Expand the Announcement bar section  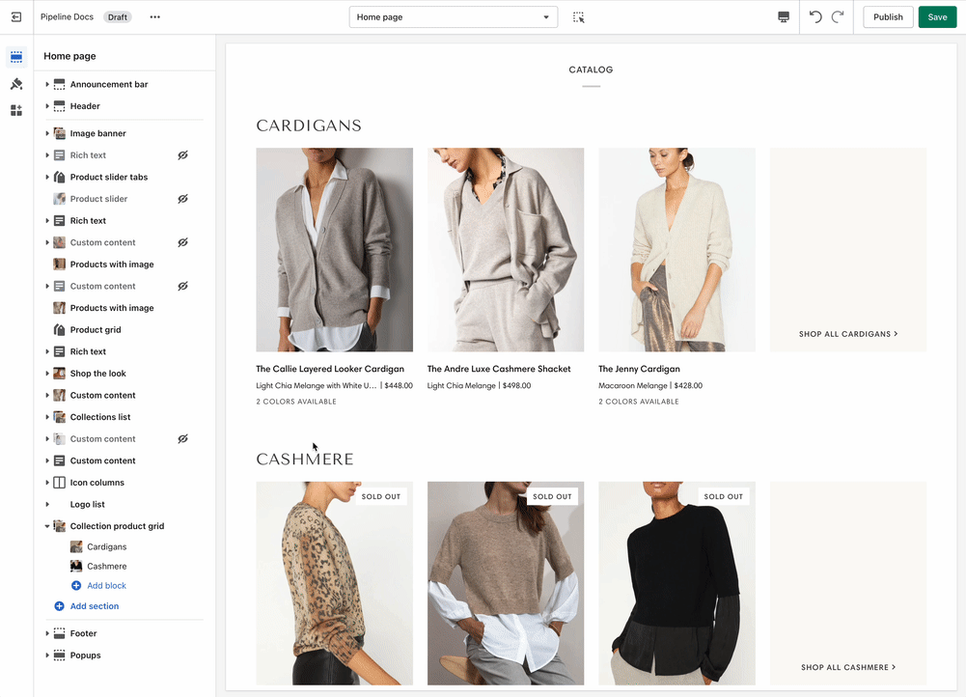coord(47,85)
